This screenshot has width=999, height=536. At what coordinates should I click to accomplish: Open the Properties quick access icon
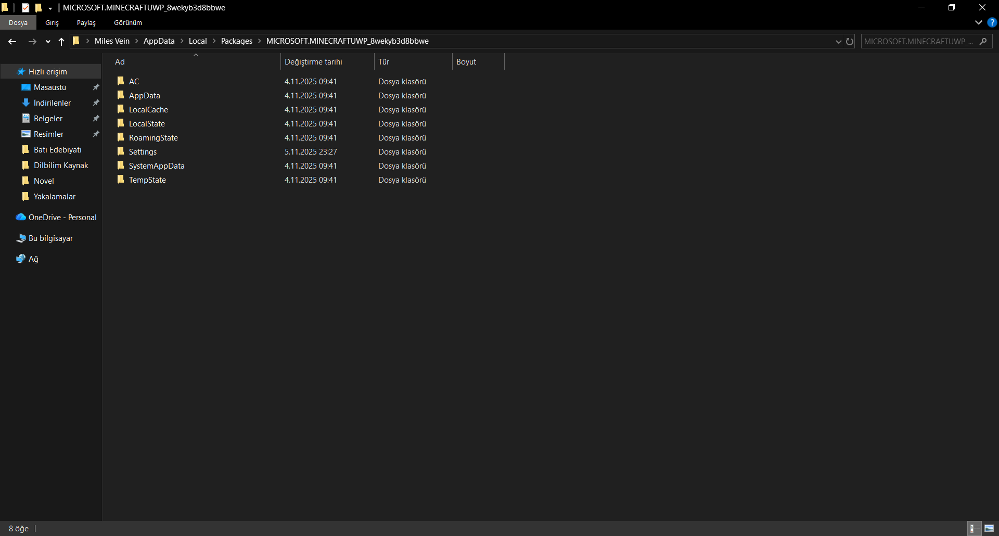pos(25,7)
